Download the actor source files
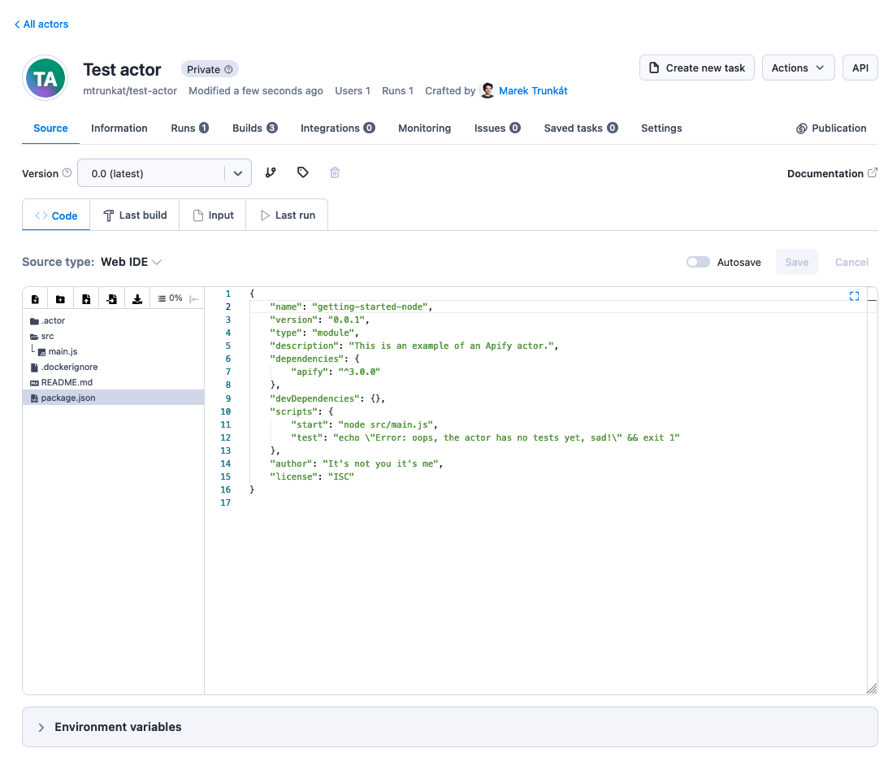 137,298
